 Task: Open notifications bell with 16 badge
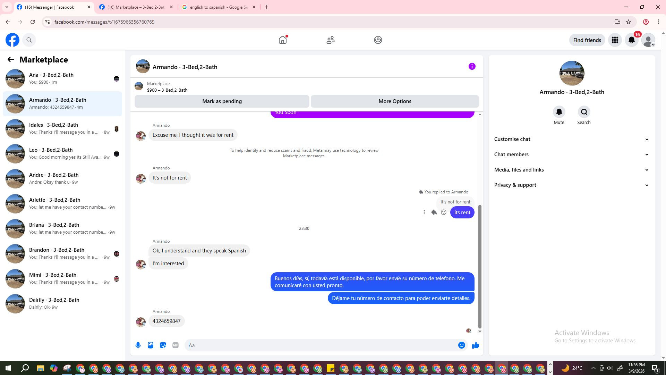632,40
